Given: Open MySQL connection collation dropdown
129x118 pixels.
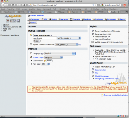Looking at the screenshot, I should pyautogui.click(x=67, y=45).
